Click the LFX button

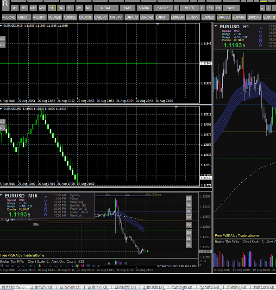point(210,8)
